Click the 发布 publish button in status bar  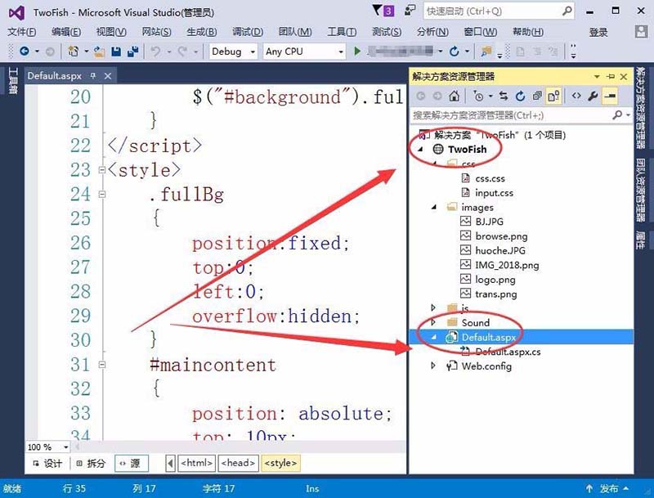[x=607, y=488]
